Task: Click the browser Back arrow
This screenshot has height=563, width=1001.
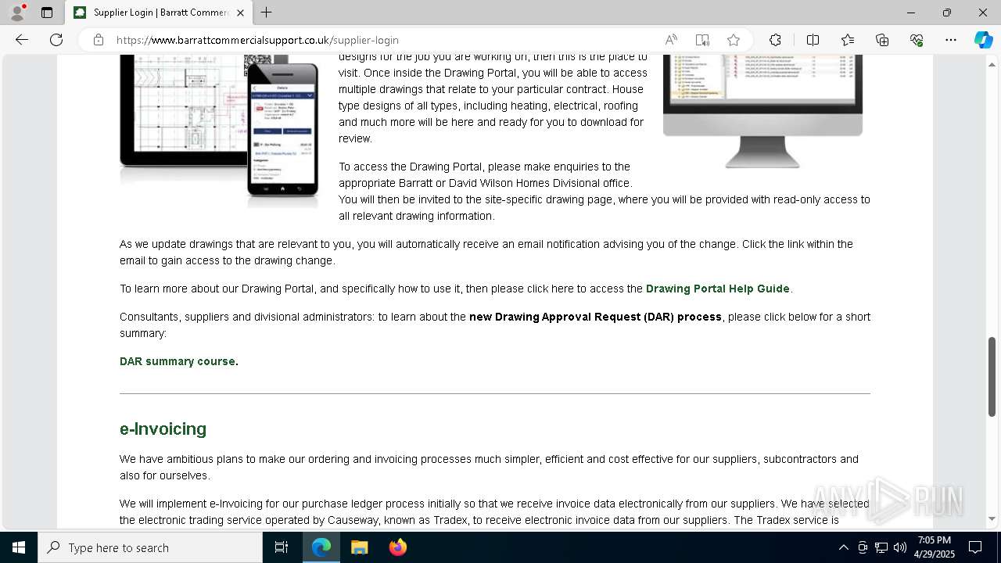Action: coord(22,40)
